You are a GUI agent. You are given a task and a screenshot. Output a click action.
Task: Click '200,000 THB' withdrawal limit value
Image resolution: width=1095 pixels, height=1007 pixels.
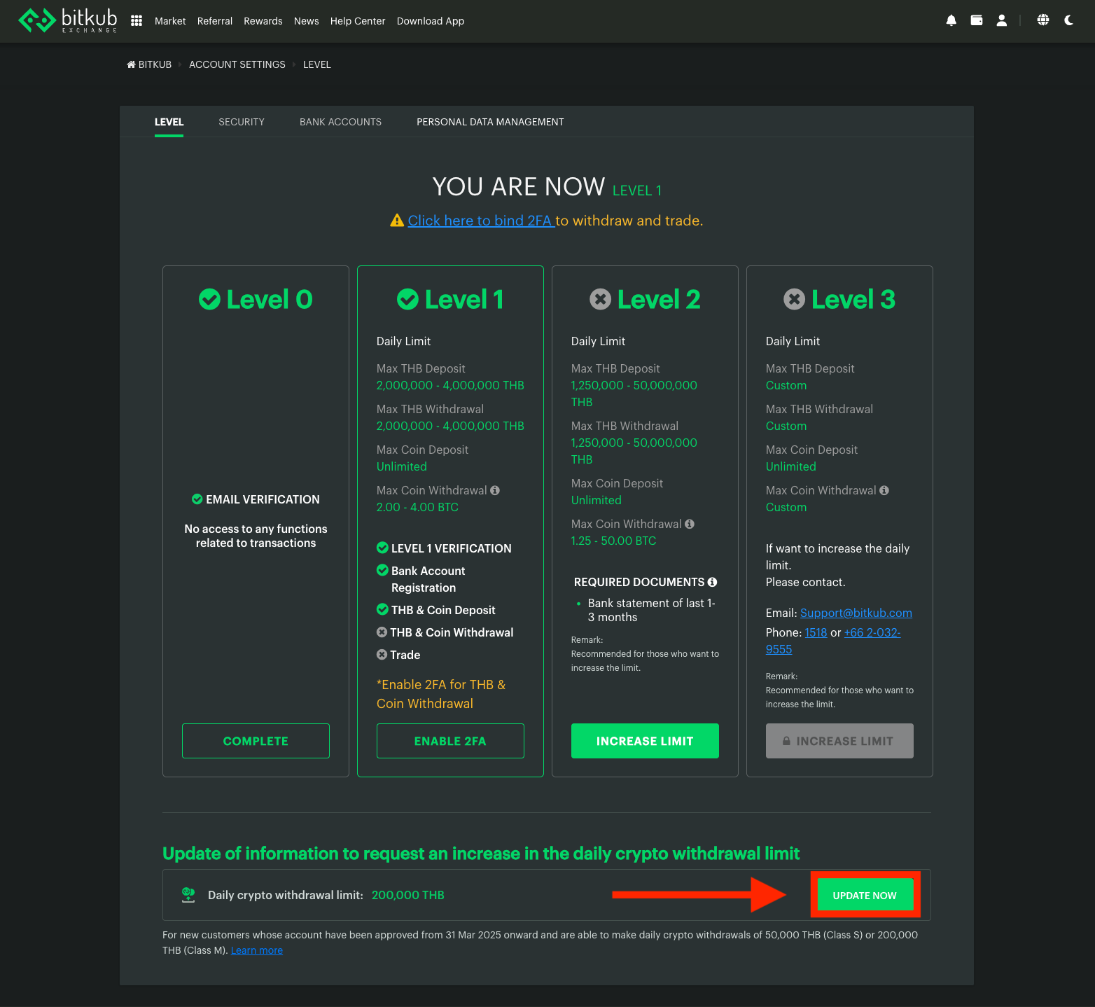click(x=408, y=895)
